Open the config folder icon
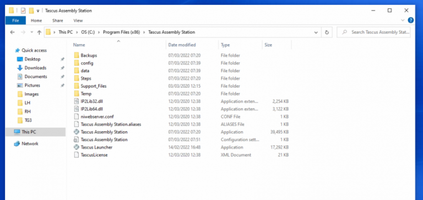The width and height of the screenshot is (423, 200). [x=77, y=63]
